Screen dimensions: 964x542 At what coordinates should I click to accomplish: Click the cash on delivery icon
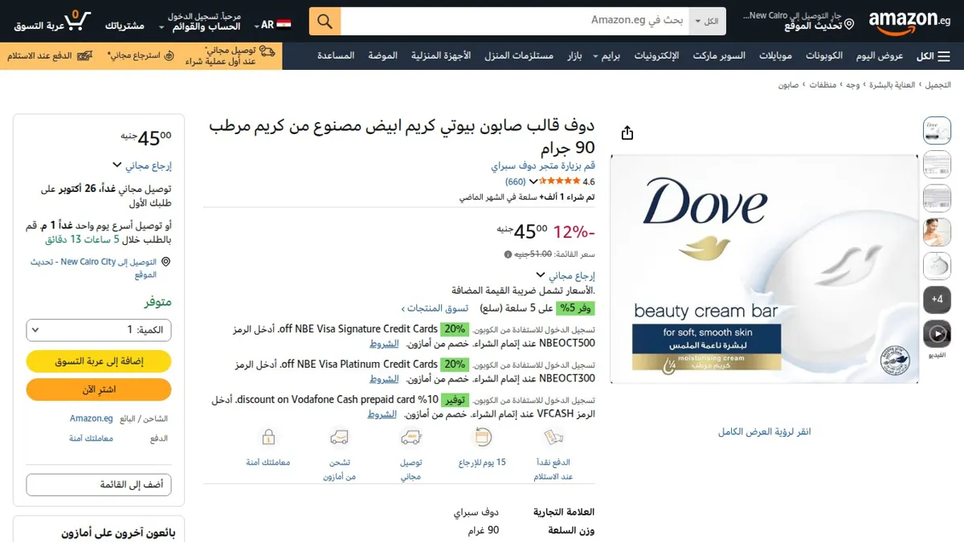(x=553, y=438)
